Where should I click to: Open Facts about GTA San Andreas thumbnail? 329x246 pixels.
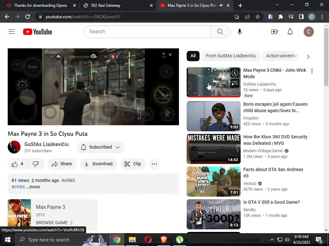pyautogui.click(x=214, y=182)
